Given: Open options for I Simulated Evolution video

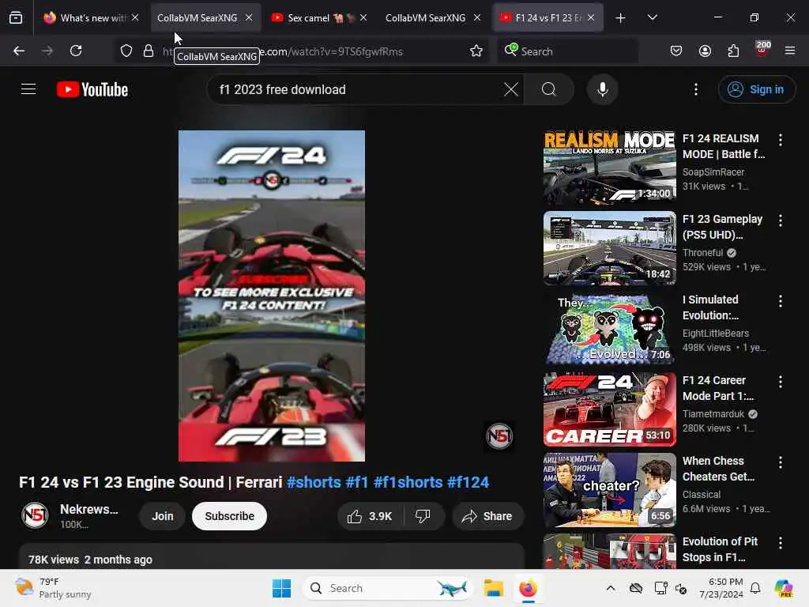Looking at the screenshot, I should point(780,301).
